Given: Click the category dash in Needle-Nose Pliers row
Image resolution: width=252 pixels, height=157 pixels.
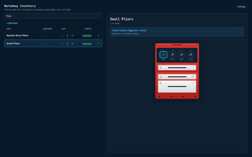Looking at the screenshot, I should tap(43, 35).
